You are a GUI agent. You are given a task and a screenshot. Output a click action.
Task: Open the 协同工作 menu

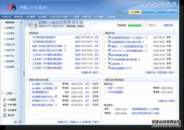[x=7, y=17]
